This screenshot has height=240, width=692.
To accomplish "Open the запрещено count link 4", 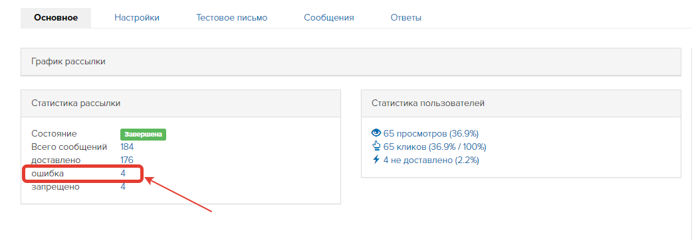I will click(123, 187).
